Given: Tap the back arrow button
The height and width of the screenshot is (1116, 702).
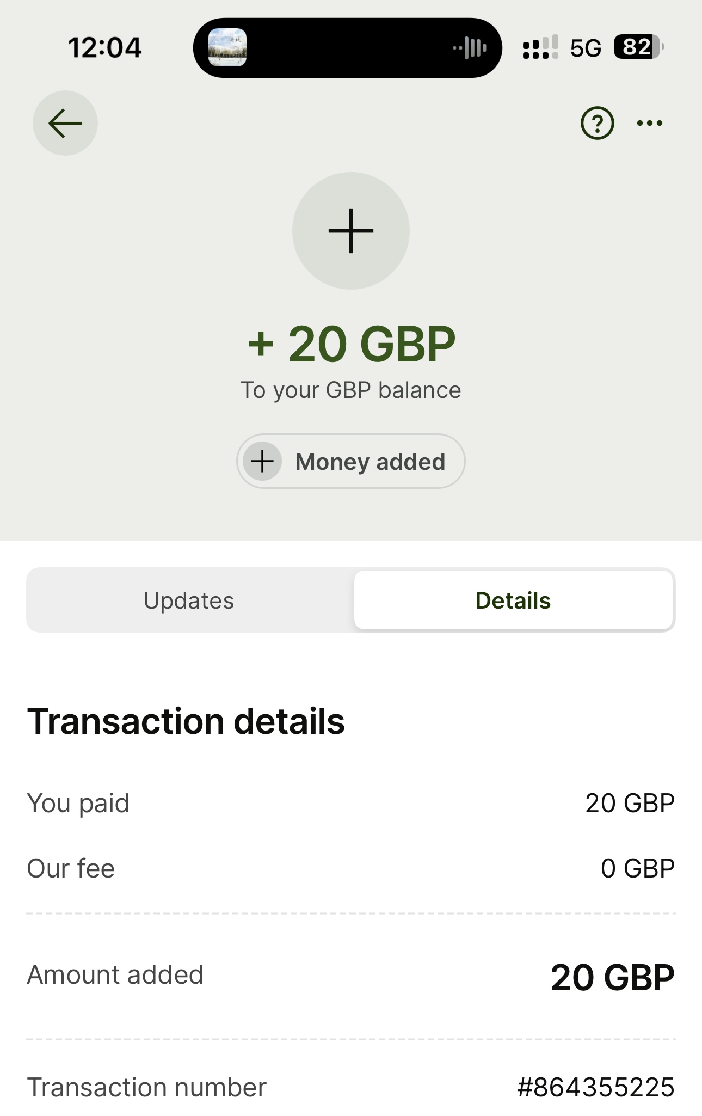Looking at the screenshot, I should coord(65,123).
